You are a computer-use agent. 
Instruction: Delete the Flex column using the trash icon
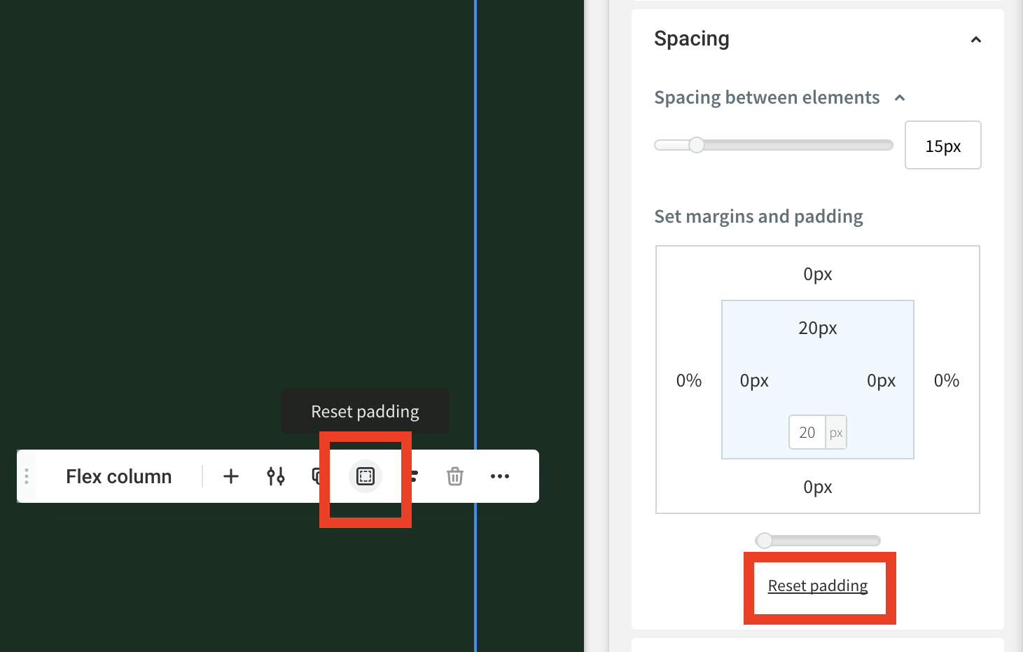pos(455,476)
